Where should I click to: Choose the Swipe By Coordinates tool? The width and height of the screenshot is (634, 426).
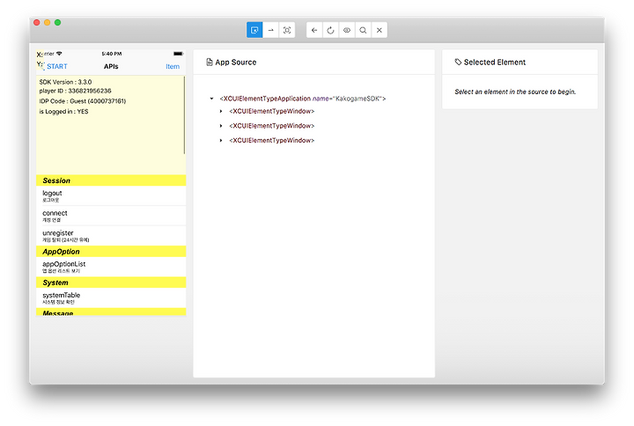pos(270,30)
